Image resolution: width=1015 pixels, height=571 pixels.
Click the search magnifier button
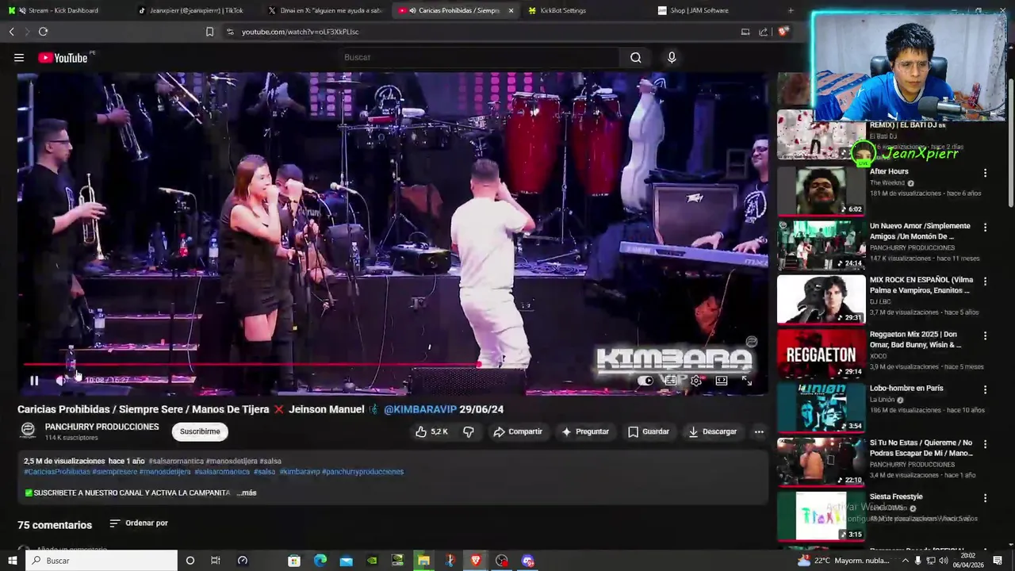pos(636,57)
